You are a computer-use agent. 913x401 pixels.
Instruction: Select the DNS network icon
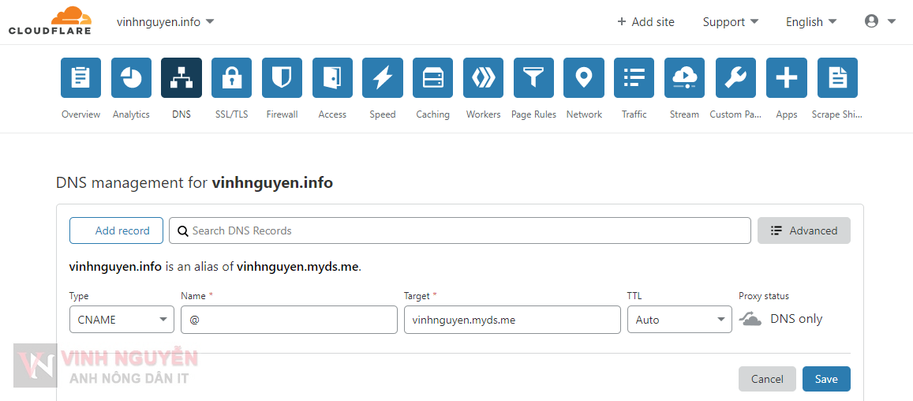coord(181,77)
